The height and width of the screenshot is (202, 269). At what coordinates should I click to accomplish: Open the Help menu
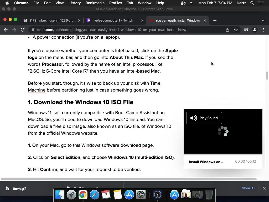[x=160, y=3]
